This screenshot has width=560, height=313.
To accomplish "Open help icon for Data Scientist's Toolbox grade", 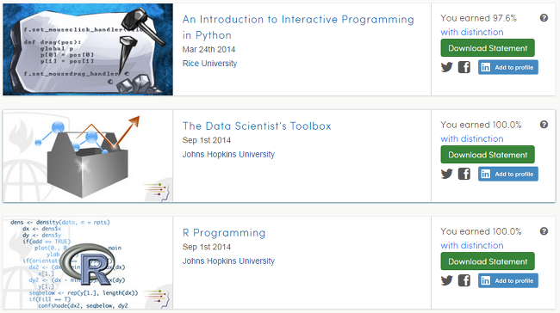I will (544, 125).
